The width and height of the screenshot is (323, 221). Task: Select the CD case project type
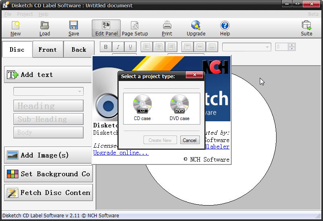[142, 107]
